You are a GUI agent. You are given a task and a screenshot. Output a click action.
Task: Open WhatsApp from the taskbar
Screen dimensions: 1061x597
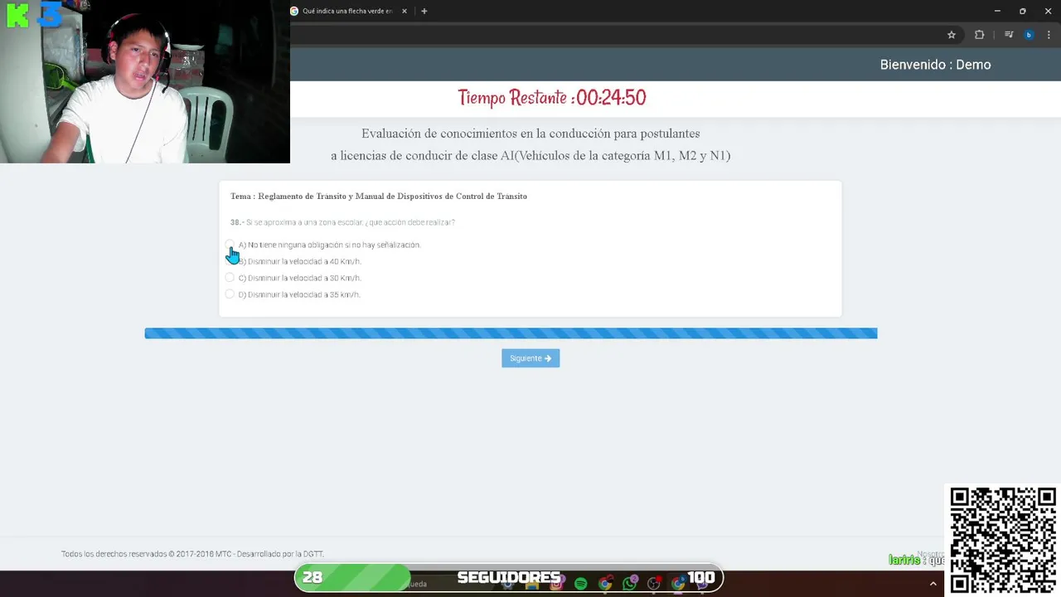point(630,583)
